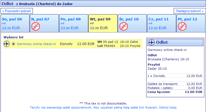The width and height of the screenshot is (206, 112).
Task: Click the airplane icon in the flight row
Action: click(6, 44)
